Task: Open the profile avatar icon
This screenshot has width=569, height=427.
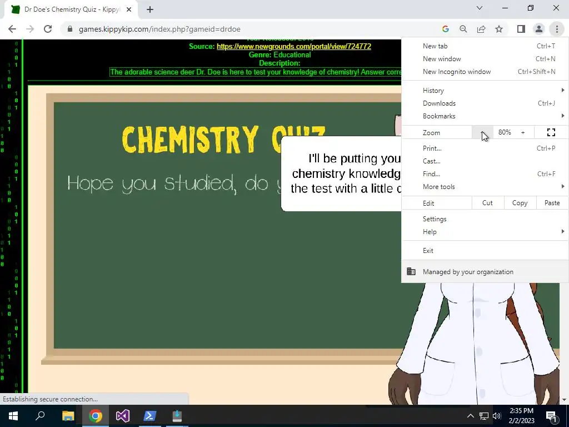Action: click(539, 29)
